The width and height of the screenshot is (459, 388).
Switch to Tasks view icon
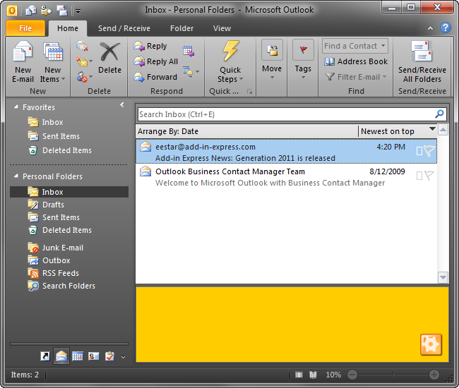pos(109,356)
